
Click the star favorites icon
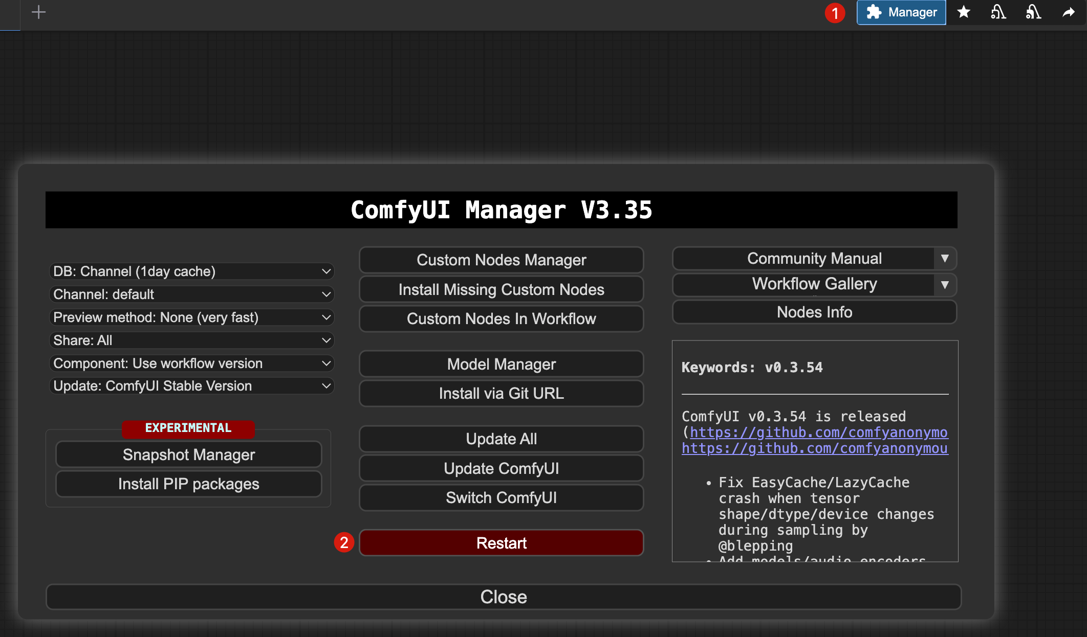(x=964, y=12)
